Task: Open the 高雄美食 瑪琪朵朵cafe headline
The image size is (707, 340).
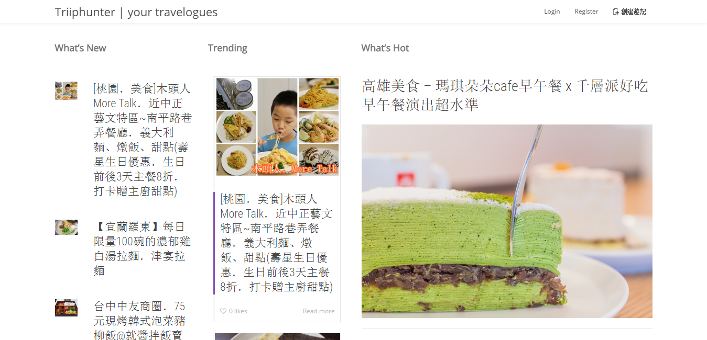Action: click(x=505, y=95)
